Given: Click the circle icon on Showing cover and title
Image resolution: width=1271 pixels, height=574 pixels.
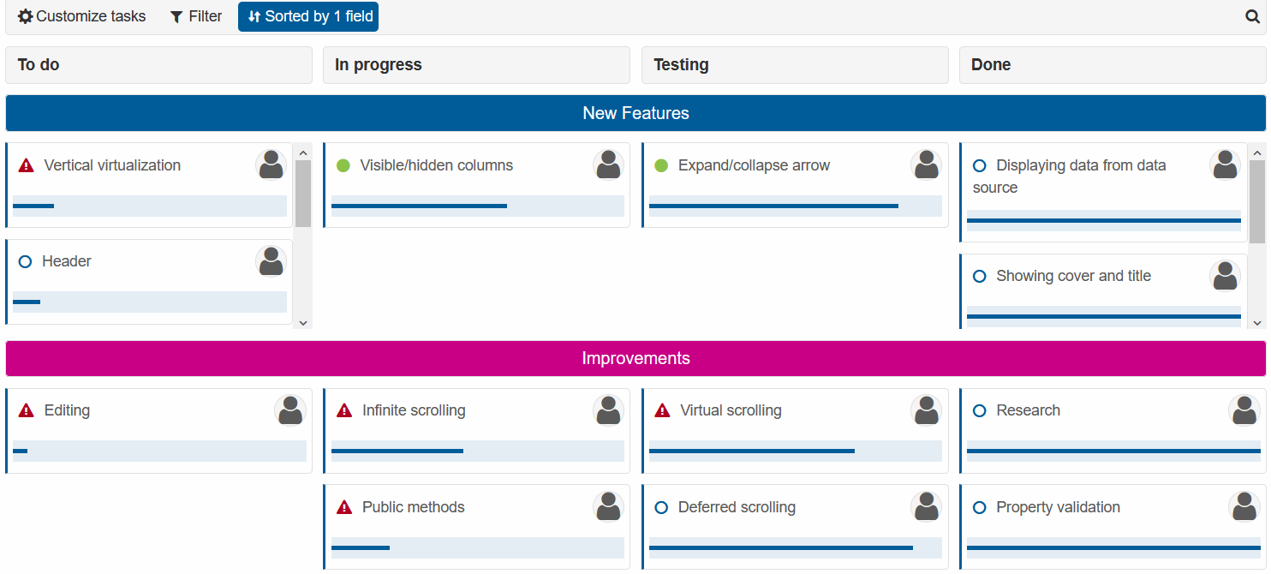Looking at the screenshot, I should [x=980, y=276].
